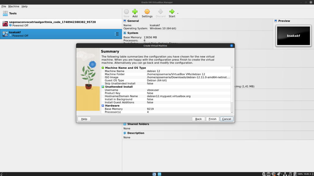314x176 pixels.
Task: Select the Skip Unattended Install row
Action: click(166, 83)
